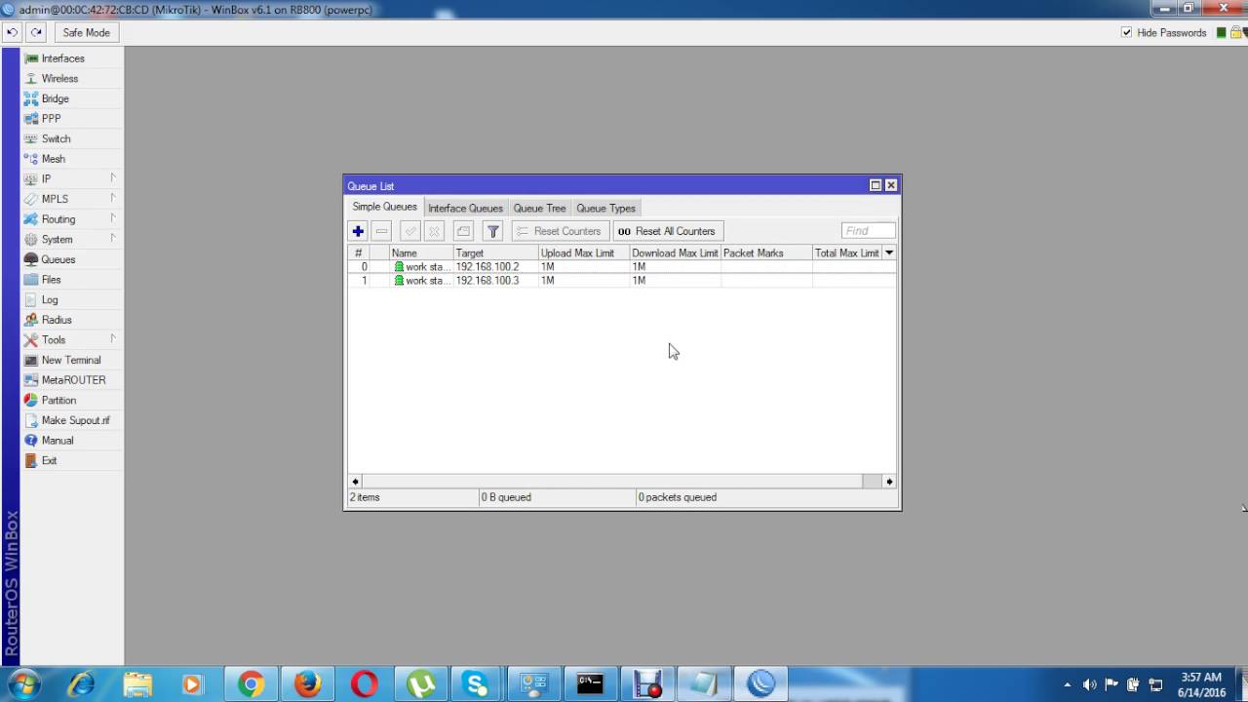
Task: Click the horizontal scrollbar right arrow
Action: coord(888,482)
